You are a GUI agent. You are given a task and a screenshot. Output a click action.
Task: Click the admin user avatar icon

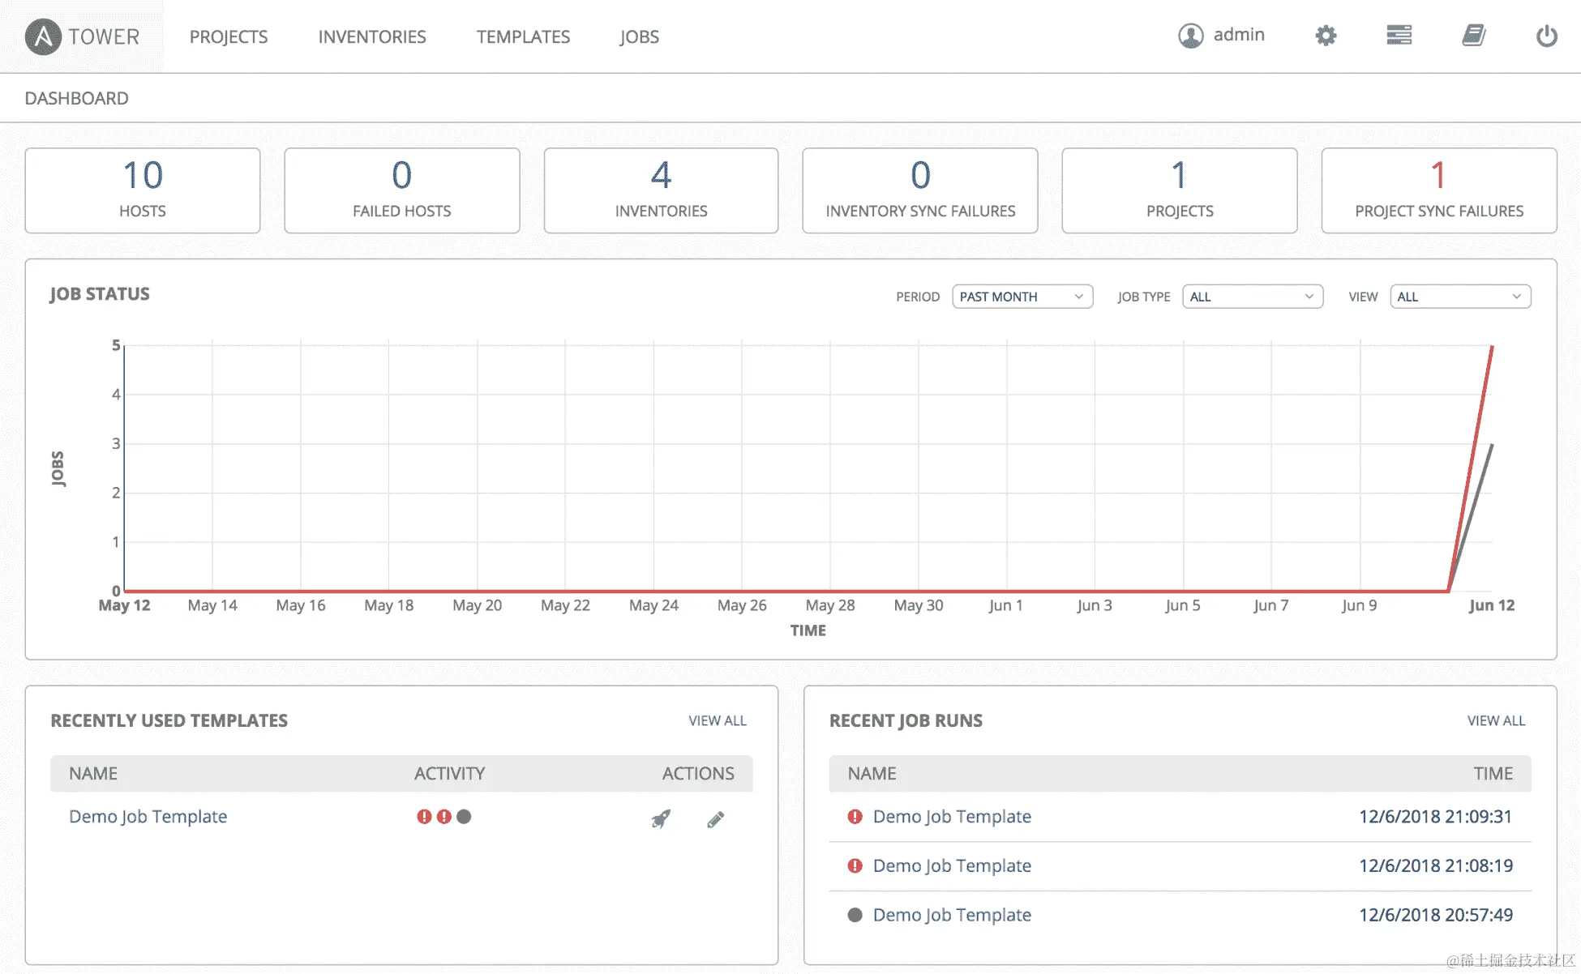(1190, 36)
